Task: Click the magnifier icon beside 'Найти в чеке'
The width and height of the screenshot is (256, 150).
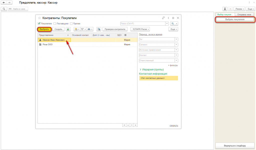Action: (4, 9)
